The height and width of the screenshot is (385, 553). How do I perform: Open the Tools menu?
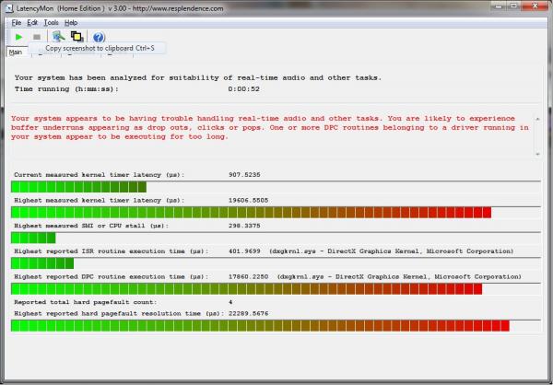[x=51, y=22]
